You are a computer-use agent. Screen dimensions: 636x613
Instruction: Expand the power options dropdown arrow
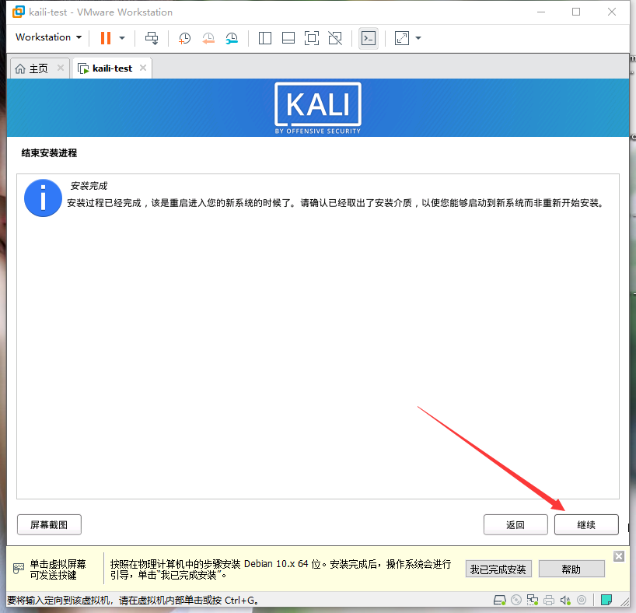pos(122,38)
